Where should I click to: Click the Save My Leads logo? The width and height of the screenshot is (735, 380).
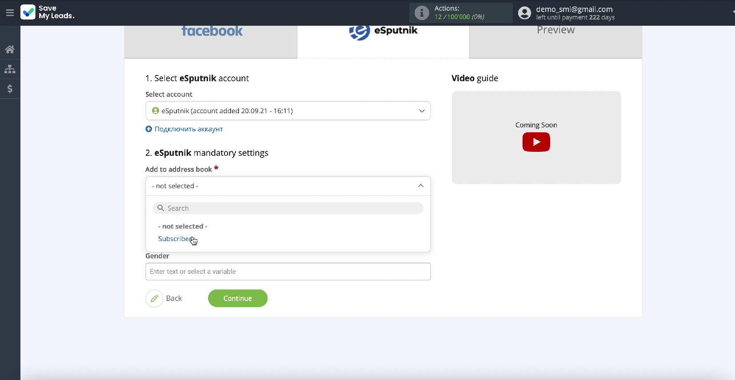coord(48,12)
